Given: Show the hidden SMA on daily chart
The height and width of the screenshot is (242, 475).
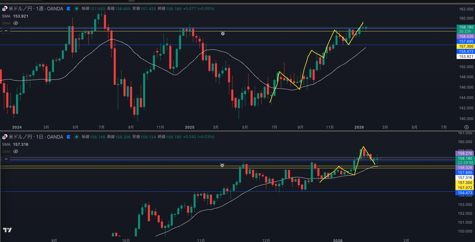Looking at the screenshot, I should click(x=16, y=151).
